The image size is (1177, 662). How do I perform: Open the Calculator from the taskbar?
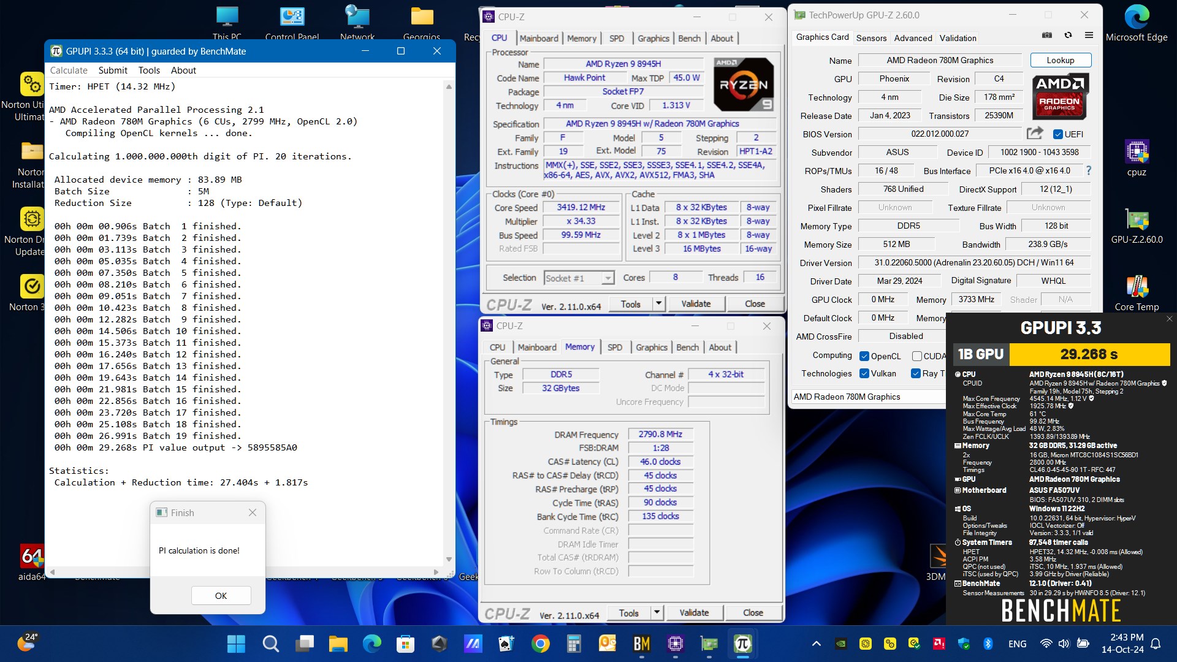pos(574,644)
